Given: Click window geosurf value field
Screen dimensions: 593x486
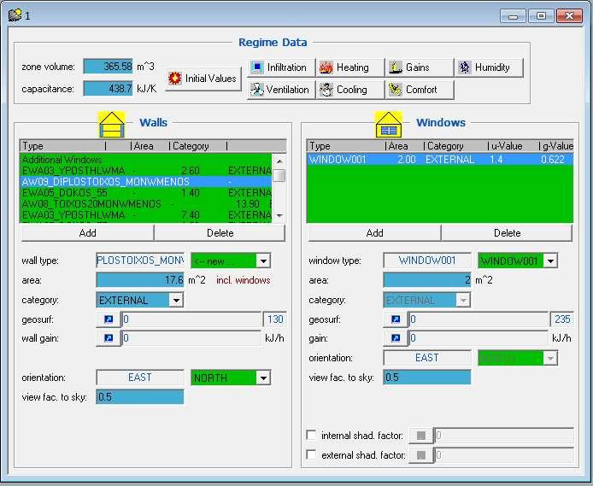Looking at the screenshot, I should 479,319.
